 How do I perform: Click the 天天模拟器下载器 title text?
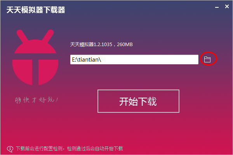click(36, 10)
